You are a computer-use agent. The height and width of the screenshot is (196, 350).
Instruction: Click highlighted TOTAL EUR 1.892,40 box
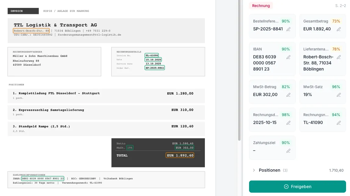[x=180, y=155]
